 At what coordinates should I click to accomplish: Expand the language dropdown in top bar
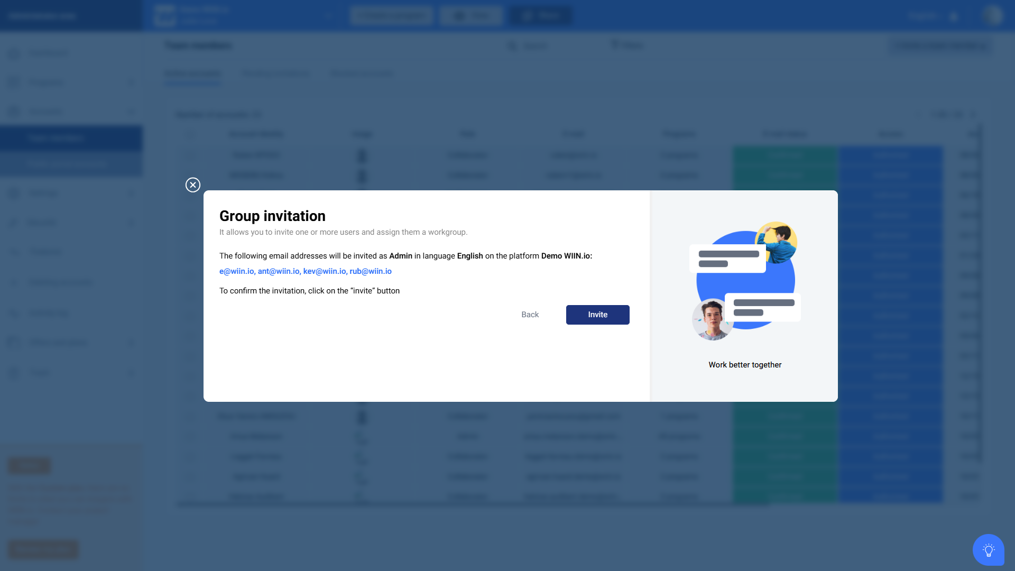924,16
